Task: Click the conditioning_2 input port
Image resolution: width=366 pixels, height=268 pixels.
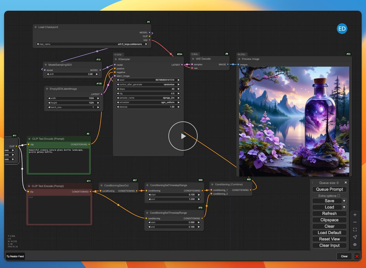Action: (x=211, y=194)
